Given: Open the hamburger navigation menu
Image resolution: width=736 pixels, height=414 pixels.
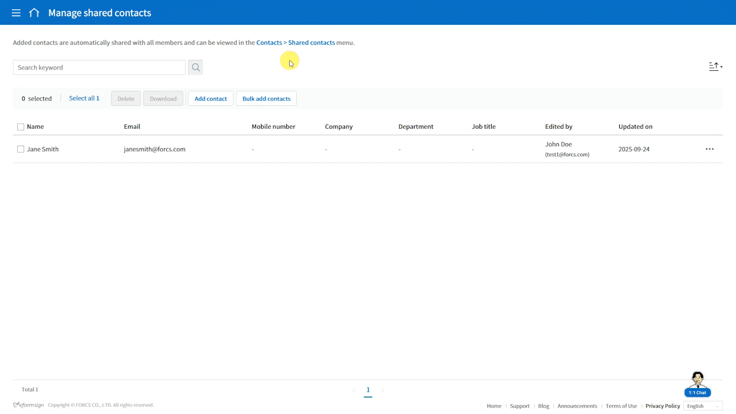Looking at the screenshot, I should (16, 13).
